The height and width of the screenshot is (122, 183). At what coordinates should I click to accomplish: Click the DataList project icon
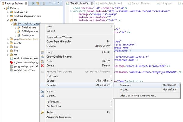click(x=8, y=8)
